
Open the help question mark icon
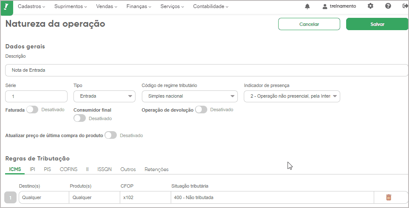tap(388, 6)
